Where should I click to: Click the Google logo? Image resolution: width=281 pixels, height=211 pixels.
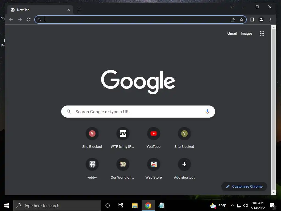coord(138,82)
